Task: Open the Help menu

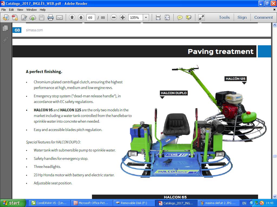Action: (x=42, y=10)
